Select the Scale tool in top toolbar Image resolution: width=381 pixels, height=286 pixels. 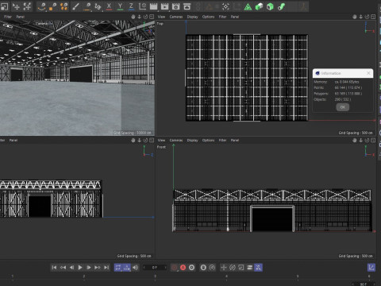click(27, 6)
